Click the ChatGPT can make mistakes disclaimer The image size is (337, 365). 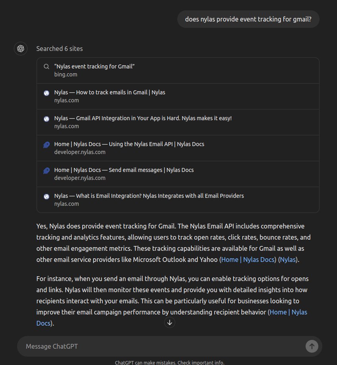click(x=169, y=363)
